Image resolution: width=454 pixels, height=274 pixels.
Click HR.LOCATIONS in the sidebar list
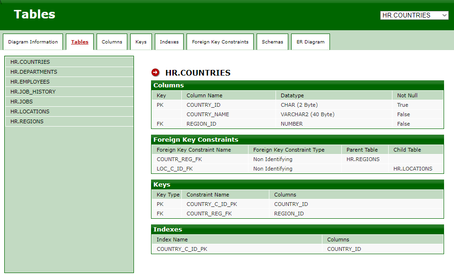coord(30,111)
